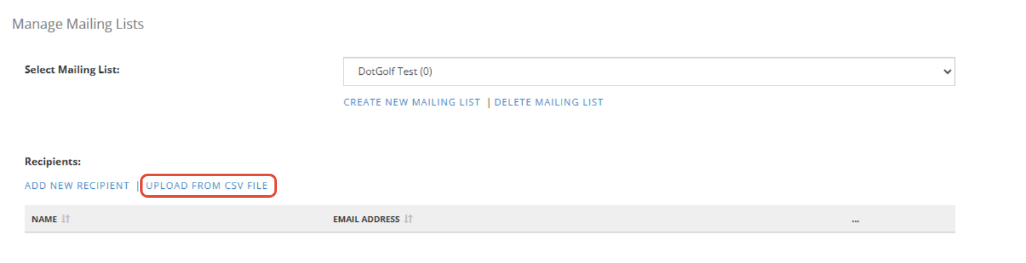
Task: Choose the Delete Mailing List link
Action: click(549, 103)
